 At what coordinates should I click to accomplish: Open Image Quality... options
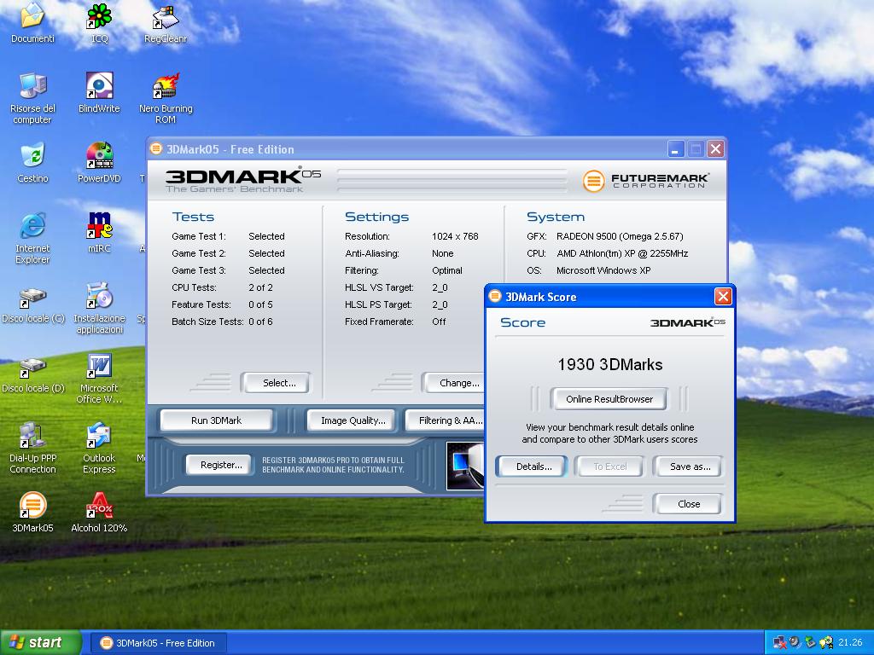coord(353,420)
